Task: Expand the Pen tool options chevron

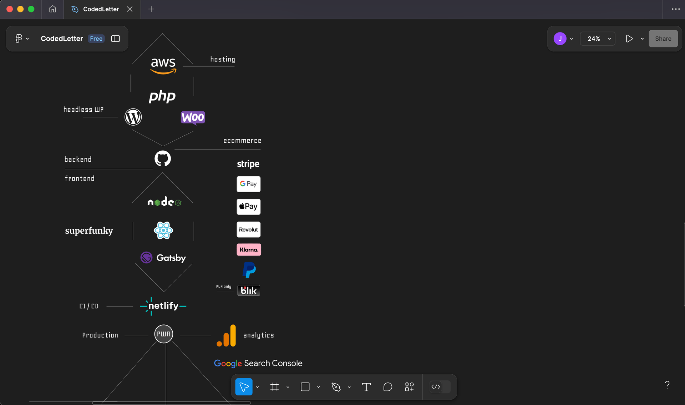Action: pyautogui.click(x=349, y=387)
